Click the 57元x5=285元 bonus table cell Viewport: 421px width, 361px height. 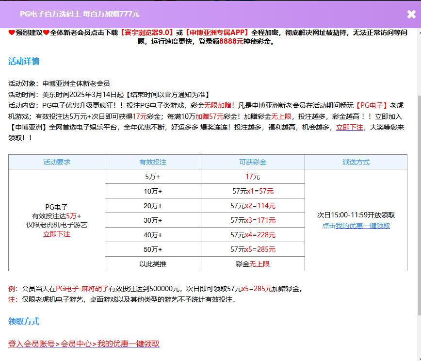coord(253,249)
